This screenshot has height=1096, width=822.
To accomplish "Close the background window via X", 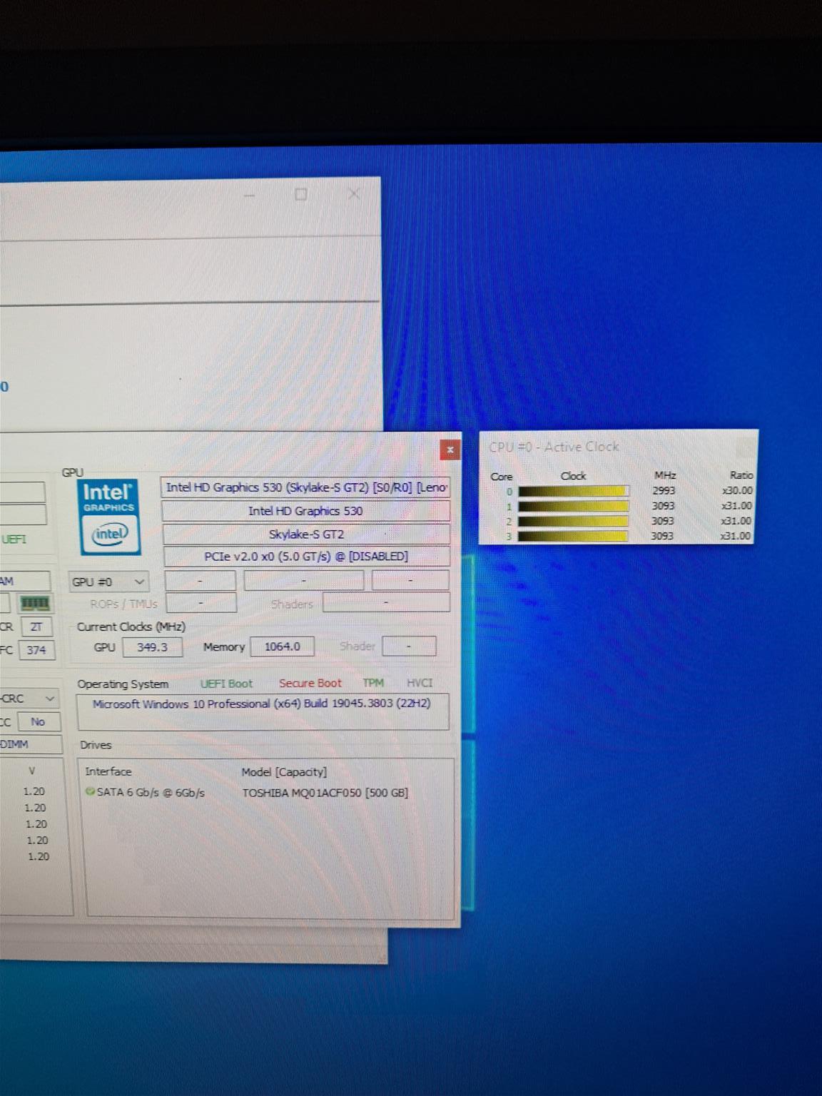I will tap(353, 195).
